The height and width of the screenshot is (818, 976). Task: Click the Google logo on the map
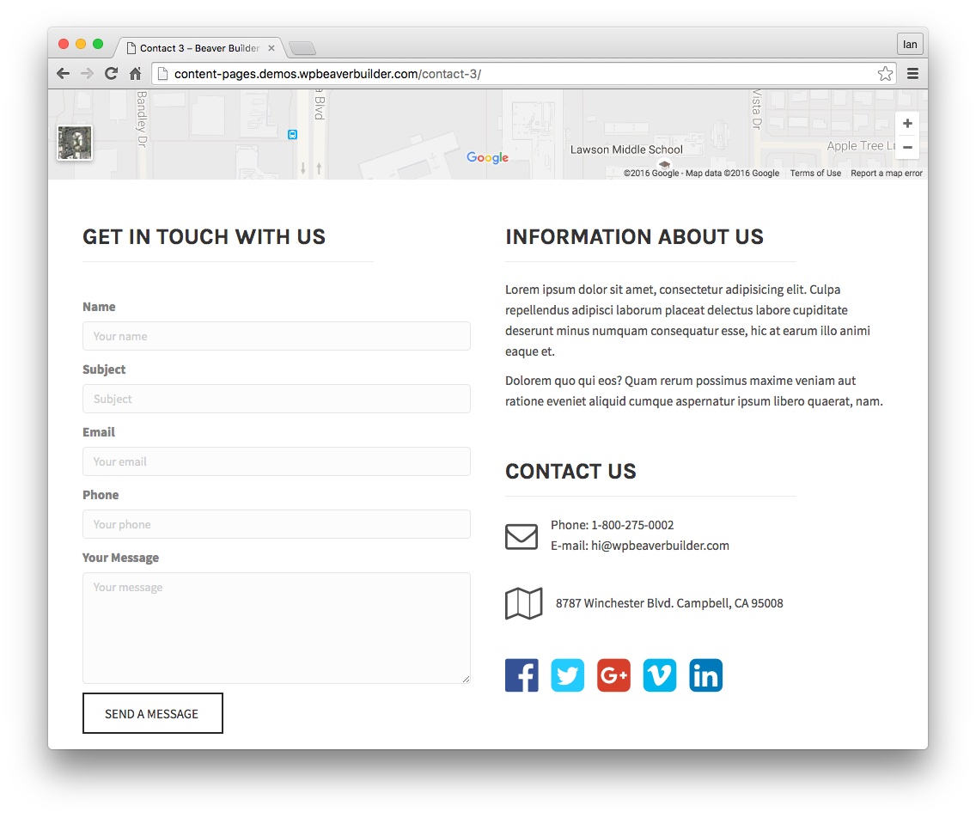point(487,157)
